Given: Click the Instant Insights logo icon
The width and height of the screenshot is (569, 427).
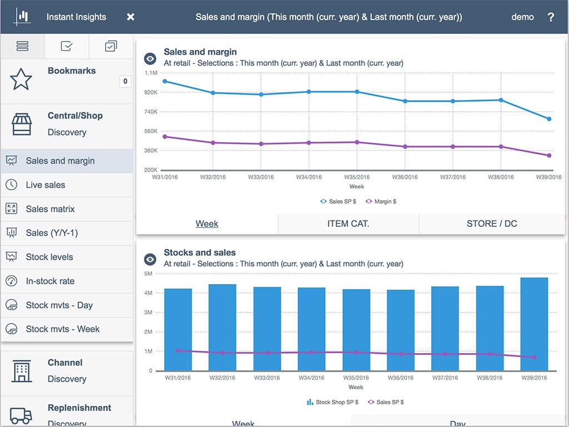Looking at the screenshot, I should [23, 17].
